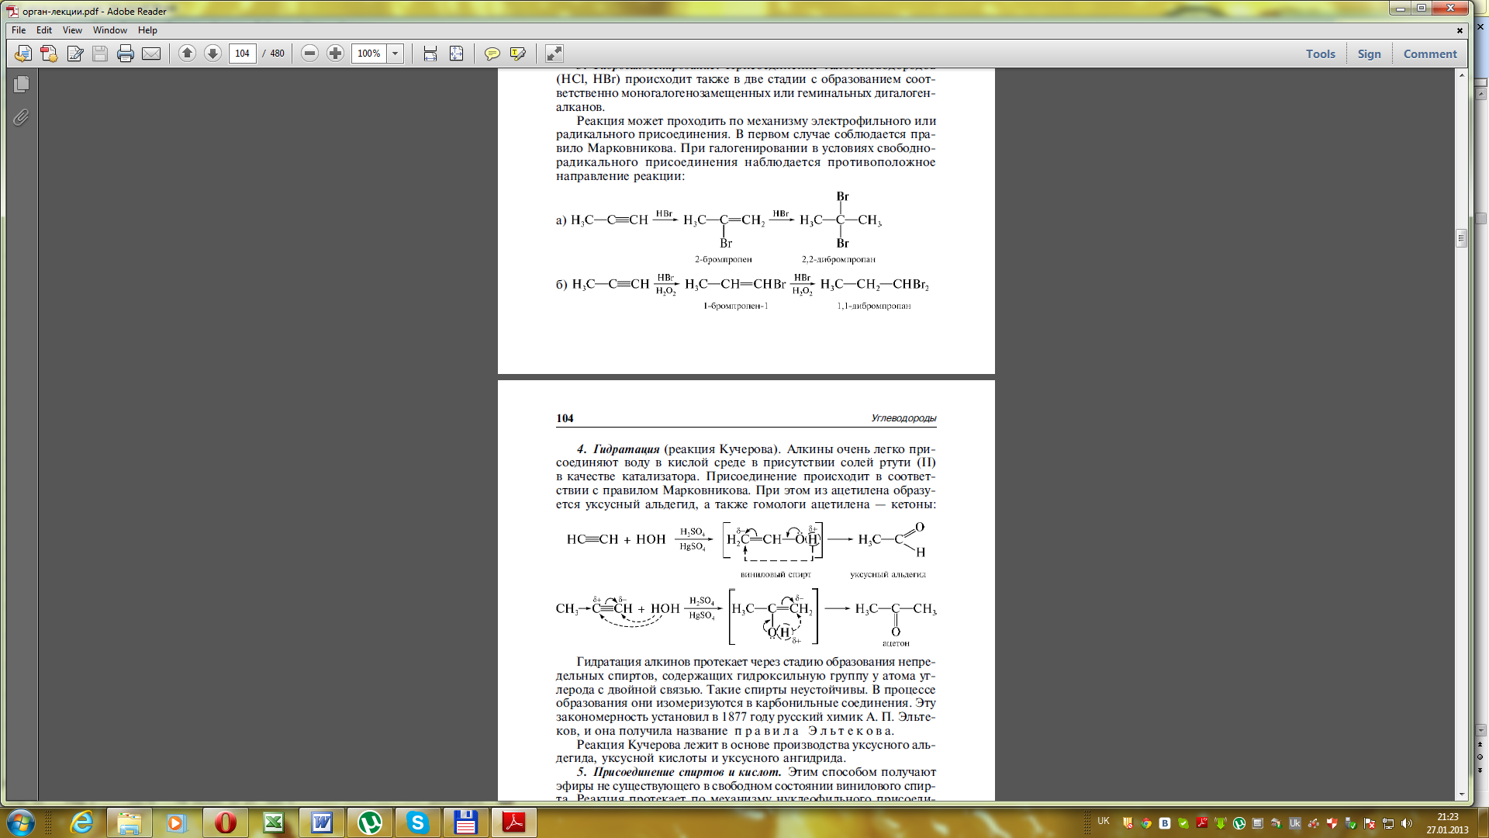Open the zoom level dropdown arrow
The height and width of the screenshot is (838, 1489).
coord(396,54)
